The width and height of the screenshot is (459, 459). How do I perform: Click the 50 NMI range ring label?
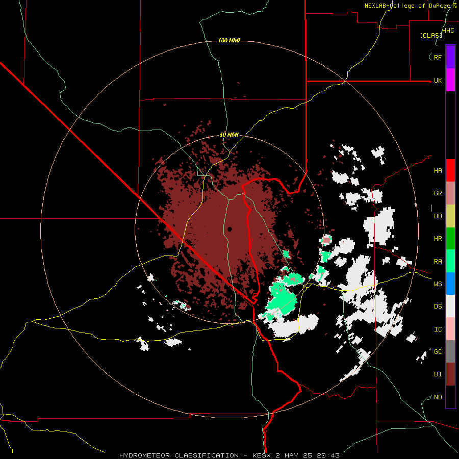pyautogui.click(x=229, y=135)
